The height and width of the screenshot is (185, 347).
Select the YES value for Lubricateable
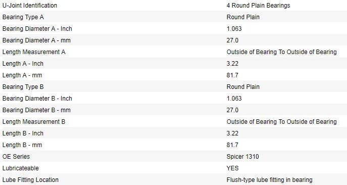pyautogui.click(x=232, y=168)
